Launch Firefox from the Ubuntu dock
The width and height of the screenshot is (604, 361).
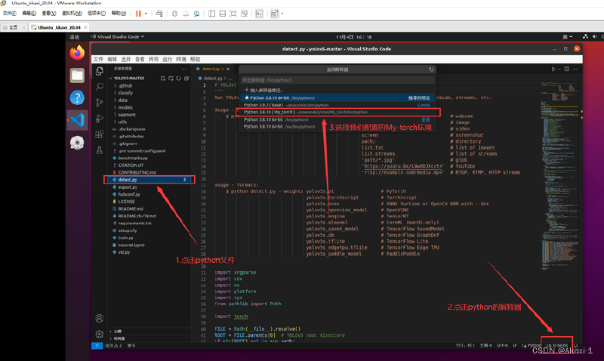click(77, 53)
